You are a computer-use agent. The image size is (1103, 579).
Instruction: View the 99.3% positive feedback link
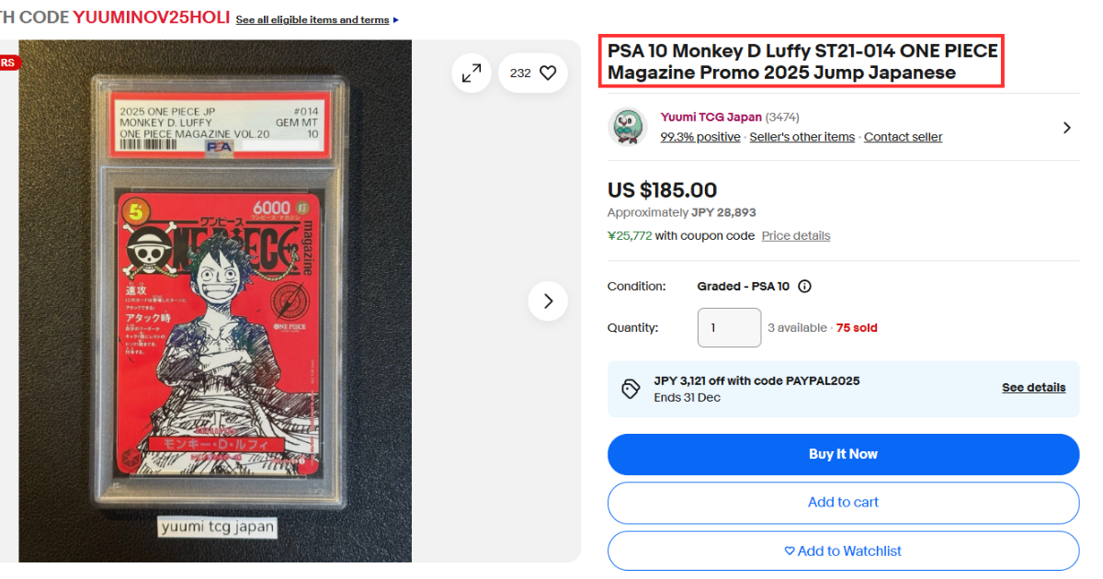699,137
